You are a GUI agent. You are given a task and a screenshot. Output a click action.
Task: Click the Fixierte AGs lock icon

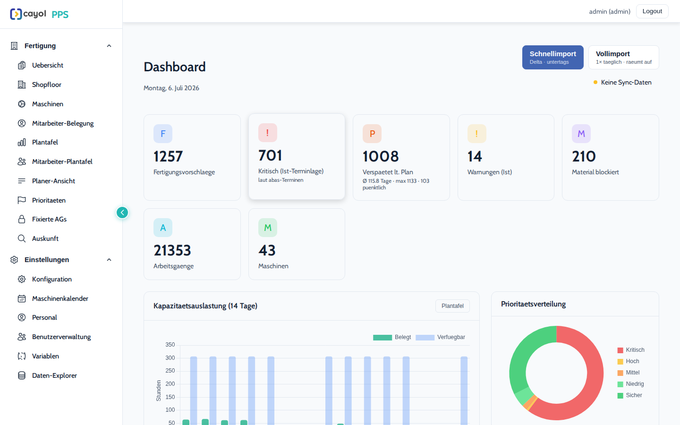22,219
